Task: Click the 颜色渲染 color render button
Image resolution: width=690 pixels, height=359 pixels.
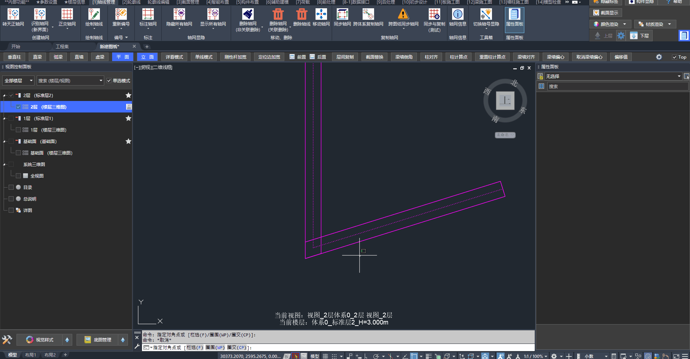Action: point(609,24)
